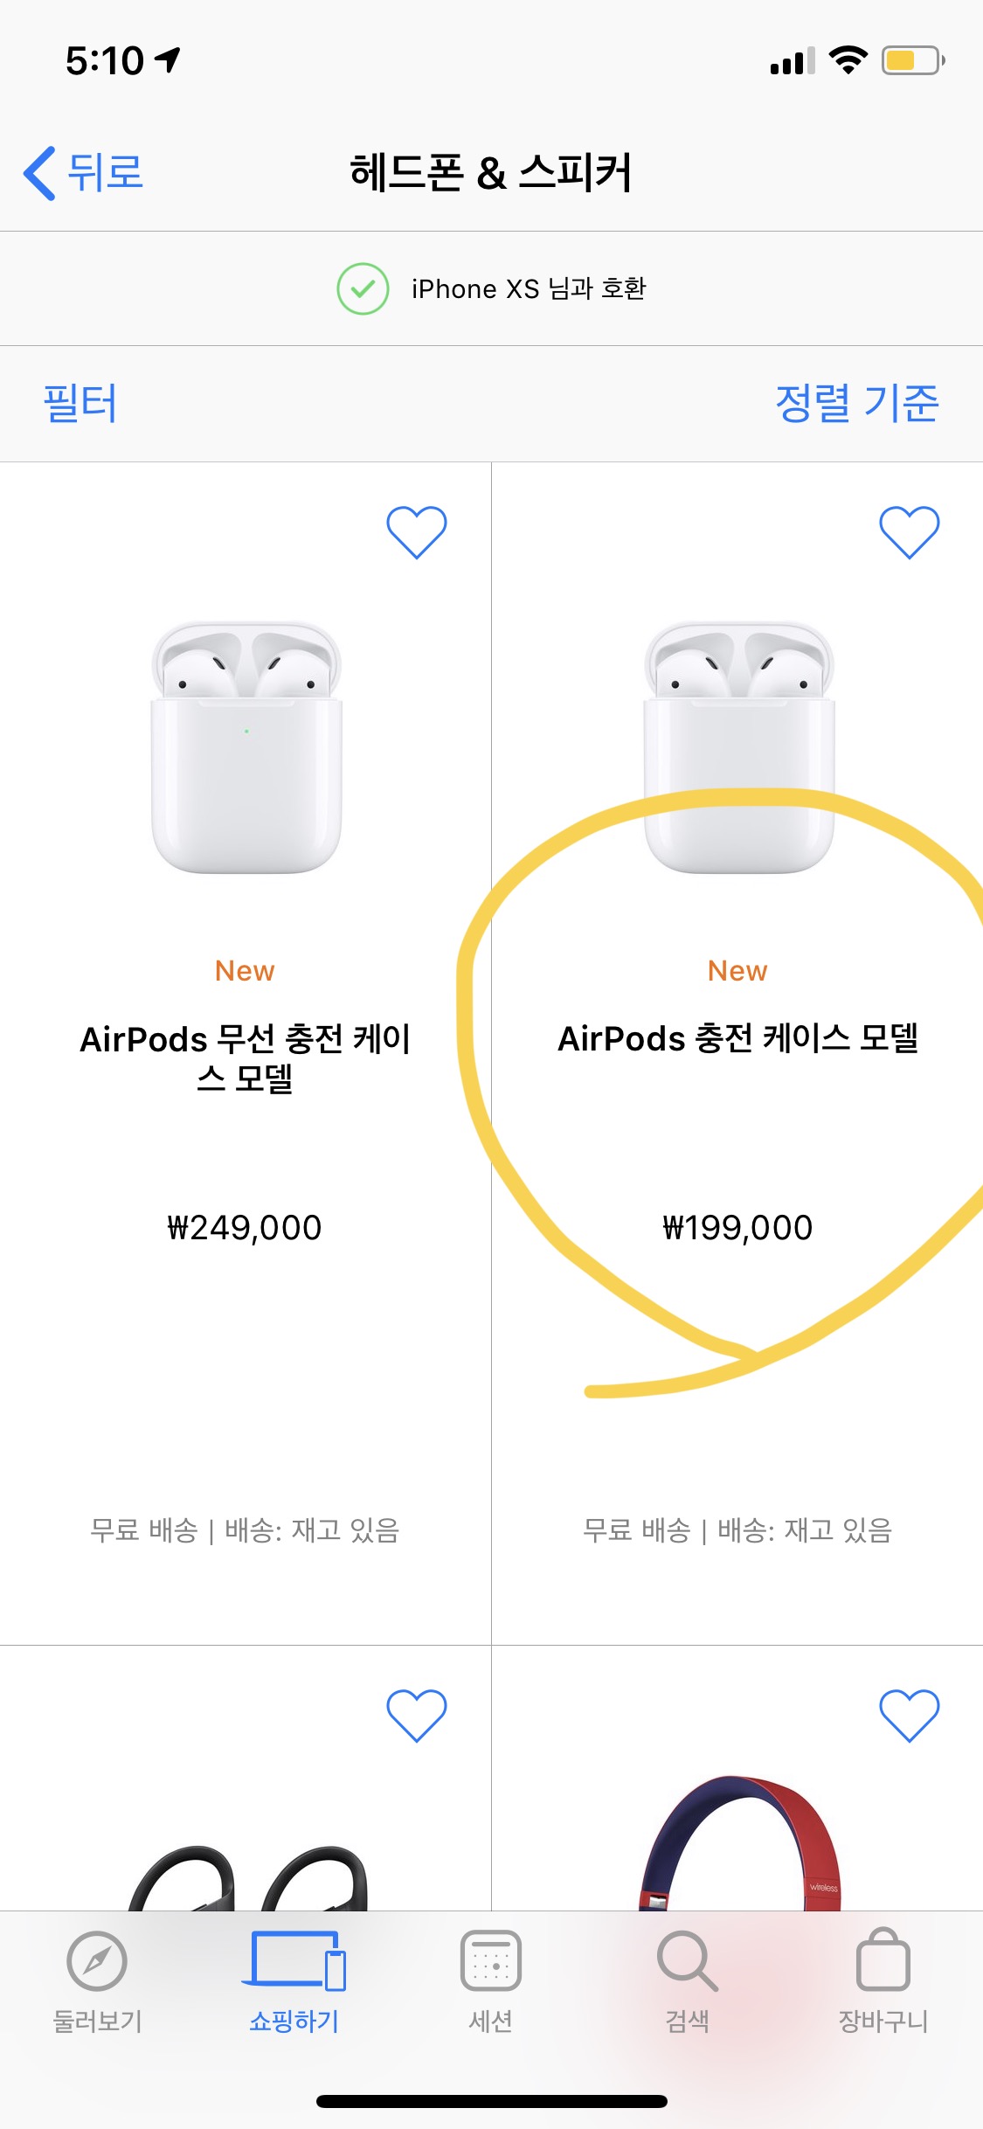Screen dimensions: 983x2129
Task: Open the 정렬 기준 sort menu
Action: click(856, 404)
